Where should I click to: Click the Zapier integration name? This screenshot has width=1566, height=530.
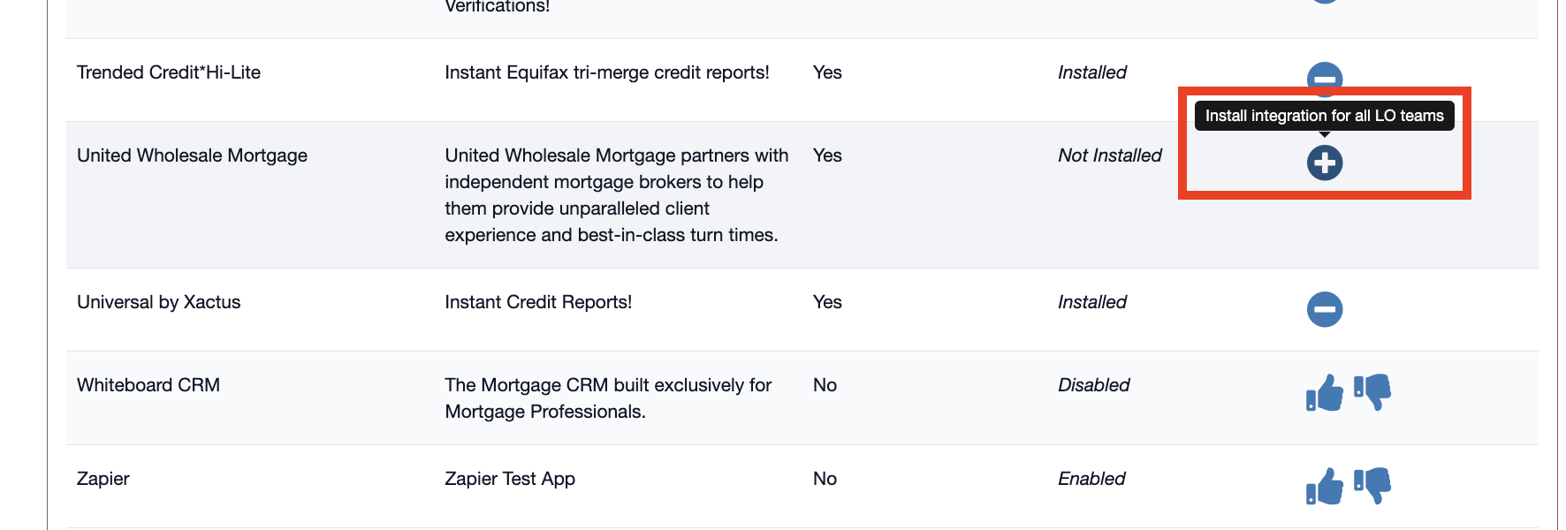point(103,479)
